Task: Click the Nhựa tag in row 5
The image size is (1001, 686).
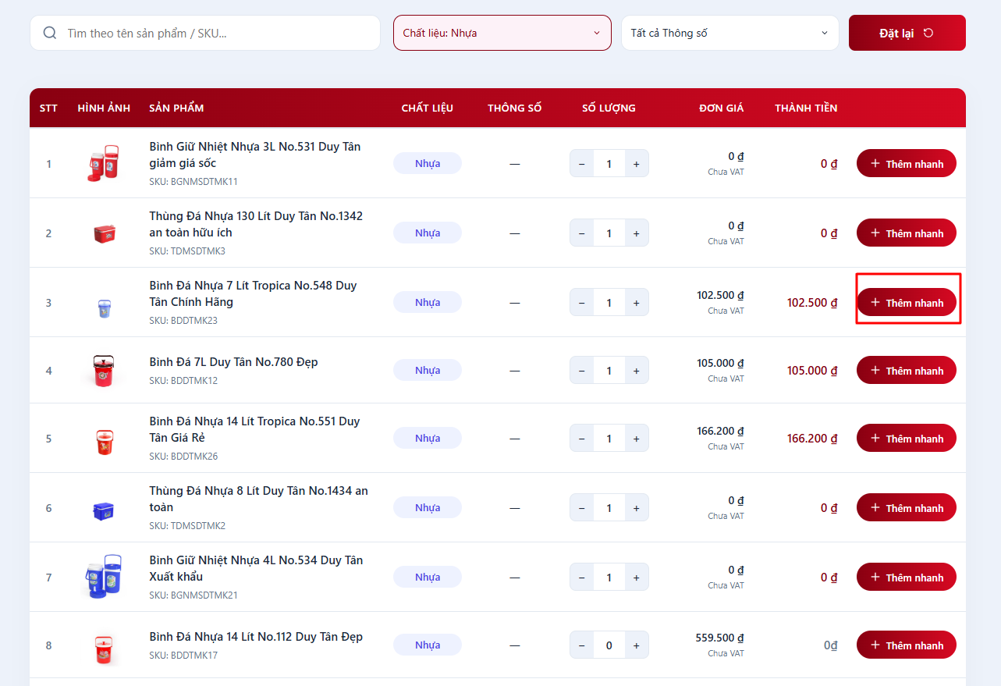Action: 428,439
